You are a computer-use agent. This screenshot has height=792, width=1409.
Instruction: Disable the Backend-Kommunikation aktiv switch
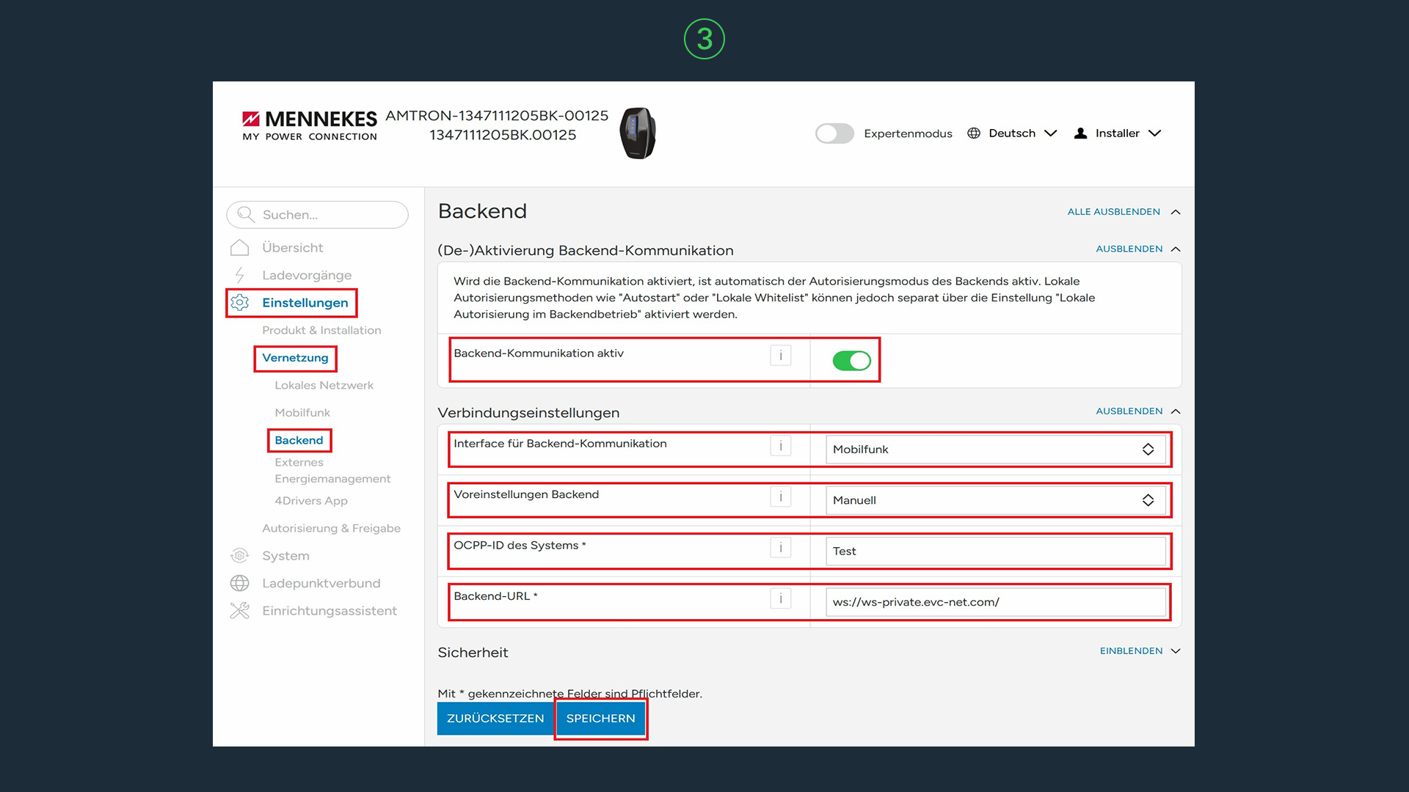(851, 361)
